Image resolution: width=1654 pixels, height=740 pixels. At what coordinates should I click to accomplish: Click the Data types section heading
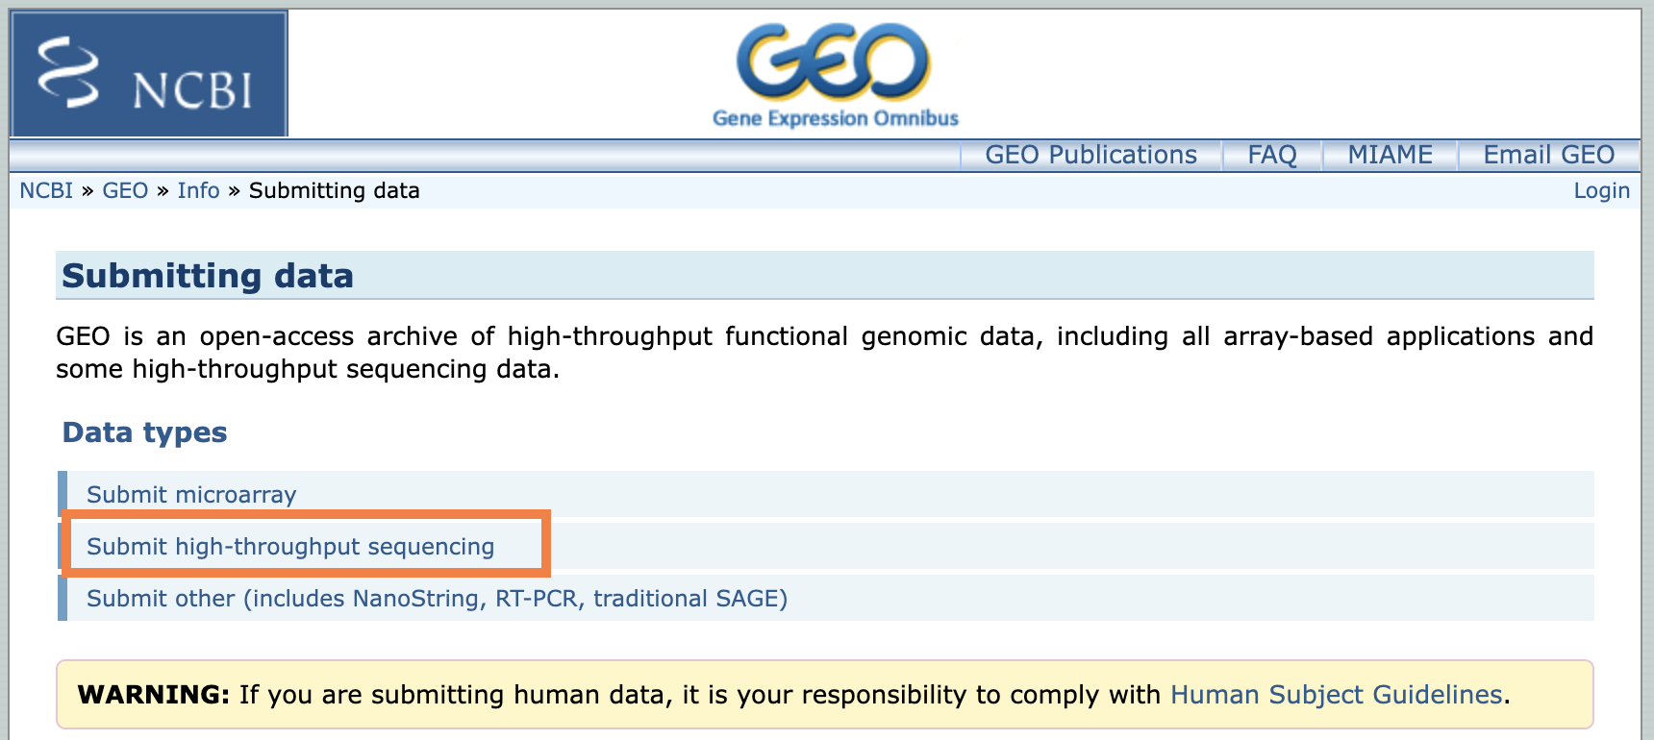coord(144,432)
